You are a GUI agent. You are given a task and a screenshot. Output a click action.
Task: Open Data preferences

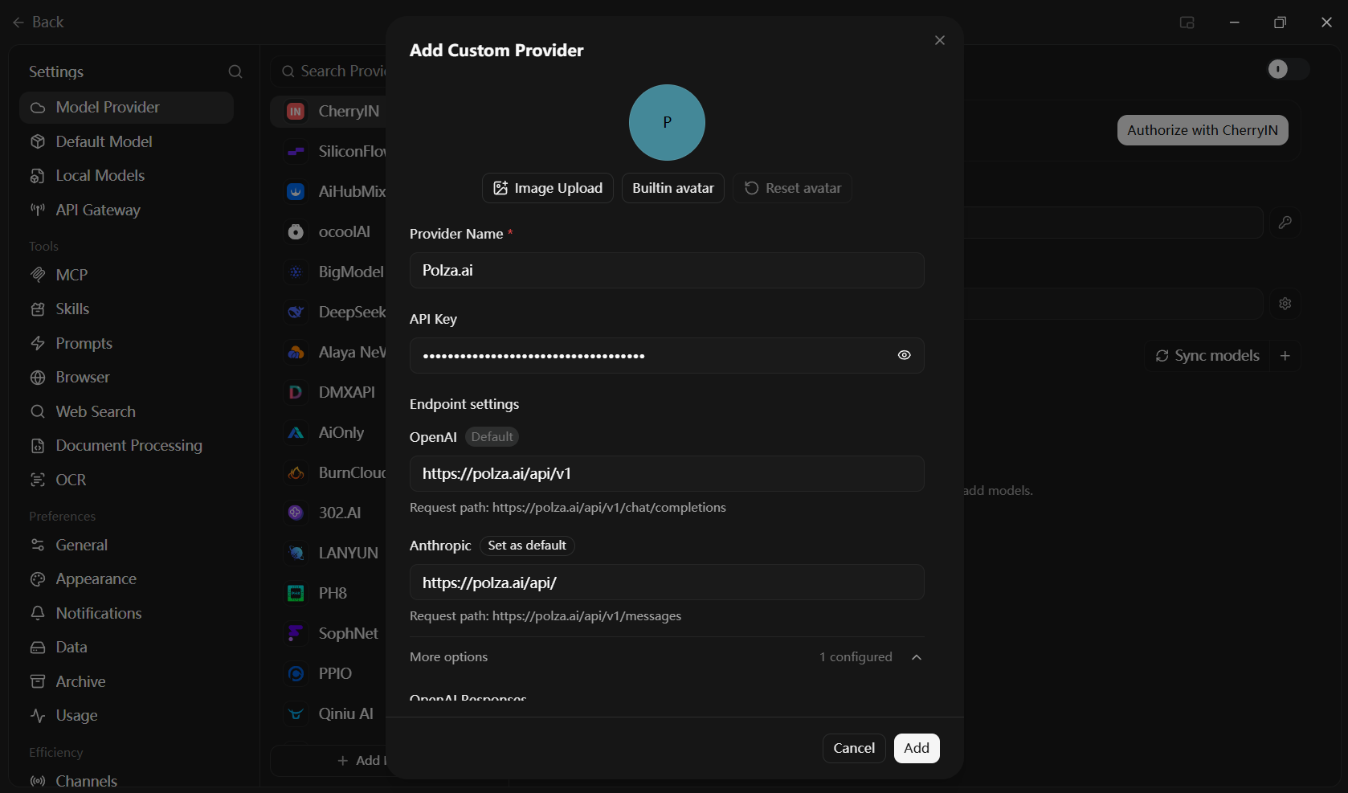(126, 648)
